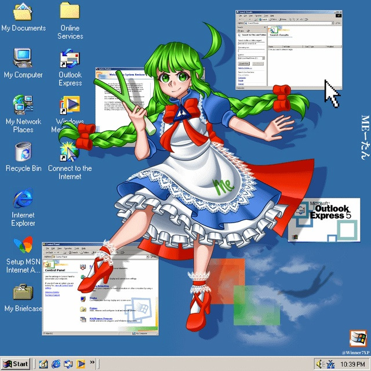371x371 pixels.
Task: Open the My Briefcase desktop icon
Action: pyautogui.click(x=23, y=292)
